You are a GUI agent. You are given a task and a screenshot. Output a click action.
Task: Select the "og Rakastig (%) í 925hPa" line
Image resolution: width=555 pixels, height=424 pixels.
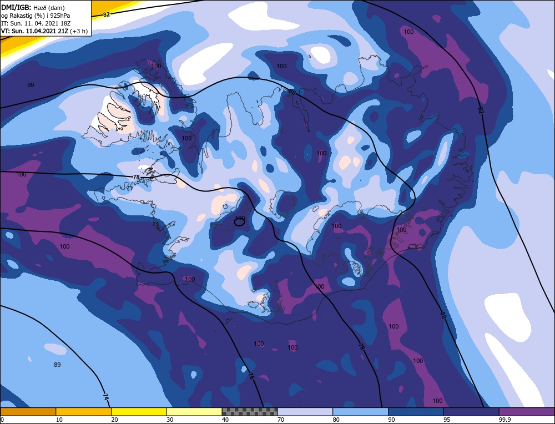[x=36, y=16]
